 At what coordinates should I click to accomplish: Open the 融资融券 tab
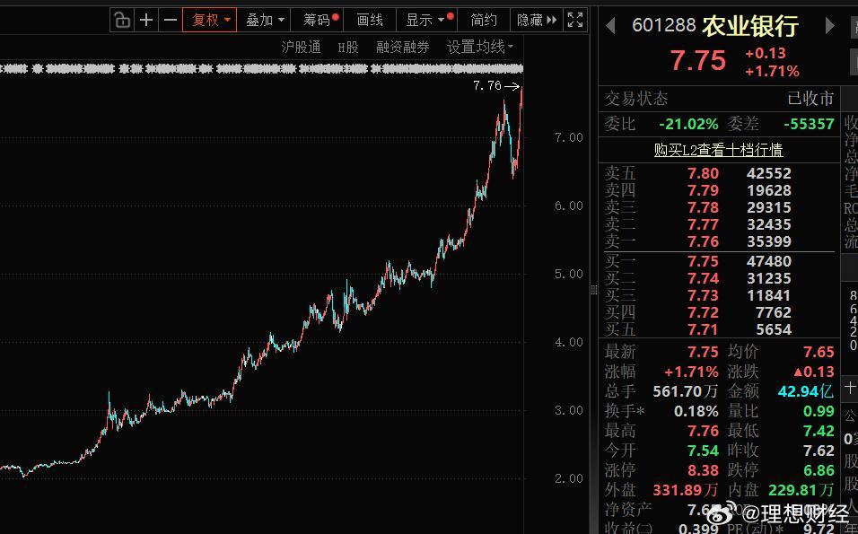(403, 47)
